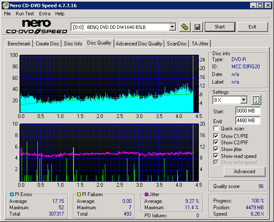
Task: Click the cyan PI Errors legend square
Action: 11,195
